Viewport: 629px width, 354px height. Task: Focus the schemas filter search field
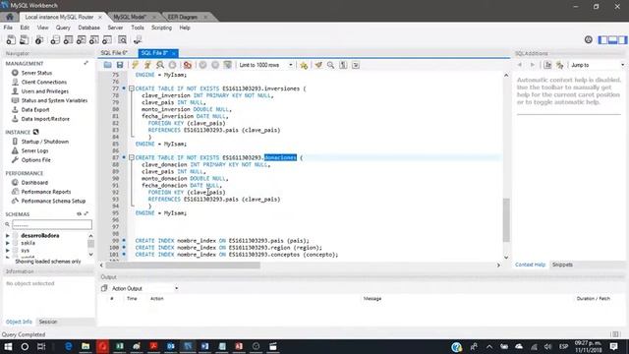(52, 224)
